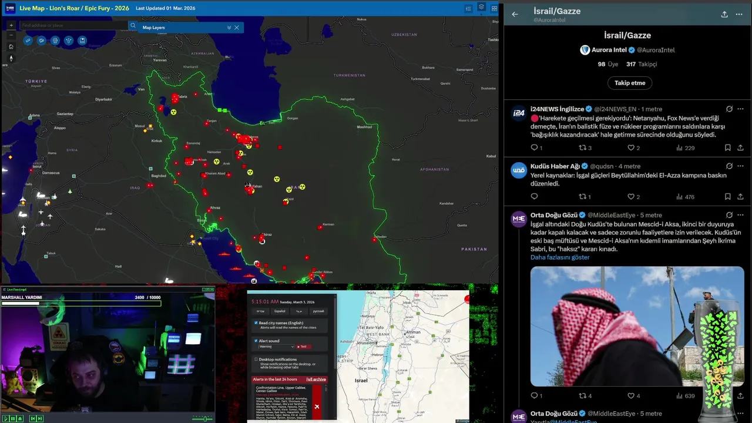The height and width of the screenshot is (423, 752).
Task: Toggle the Alert sound checkbox
Action: pyautogui.click(x=256, y=341)
